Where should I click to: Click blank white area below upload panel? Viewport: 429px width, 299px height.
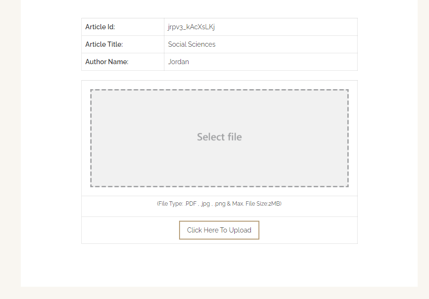[x=219, y=265]
